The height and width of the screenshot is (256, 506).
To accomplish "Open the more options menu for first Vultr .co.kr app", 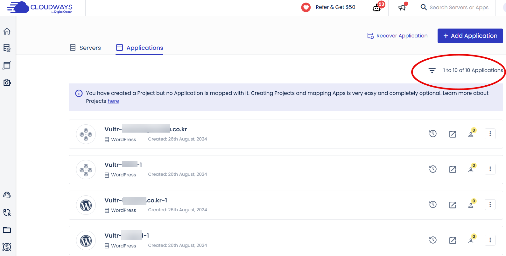I will click(x=490, y=134).
